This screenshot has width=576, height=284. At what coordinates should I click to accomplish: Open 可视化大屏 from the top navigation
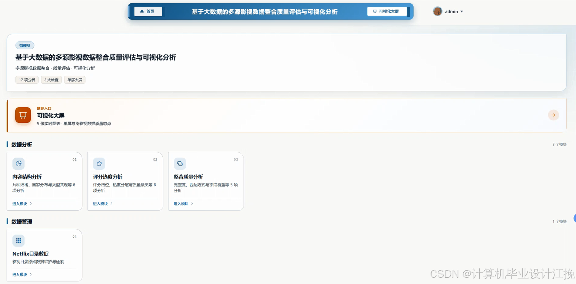coord(387,11)
